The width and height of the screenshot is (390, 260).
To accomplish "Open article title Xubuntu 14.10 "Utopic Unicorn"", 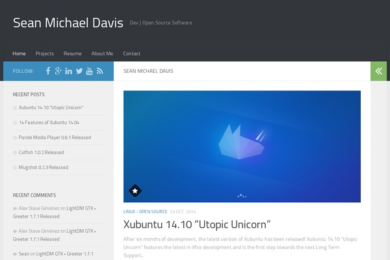I will (197, 224).
